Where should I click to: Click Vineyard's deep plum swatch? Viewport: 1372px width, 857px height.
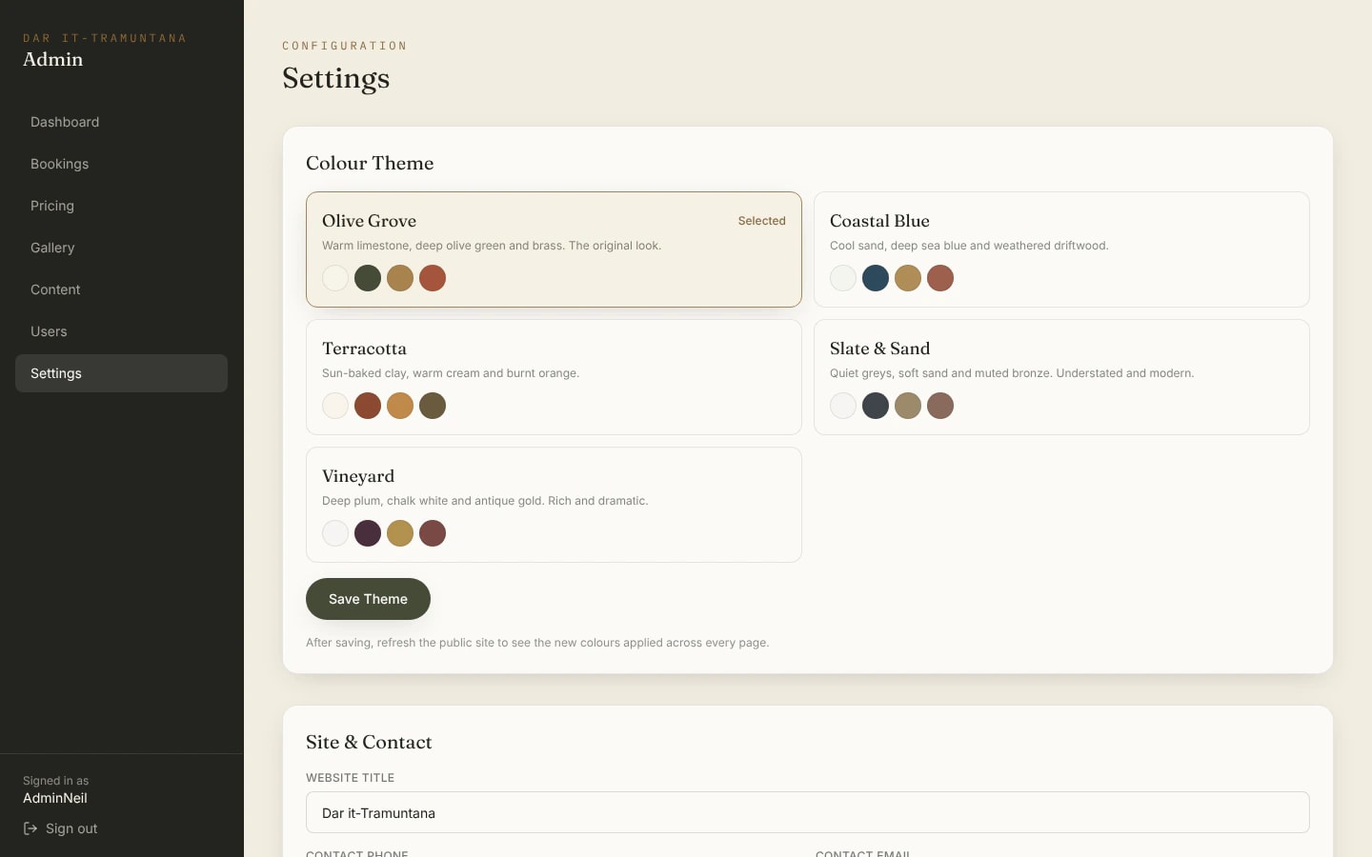coord(368,533)
